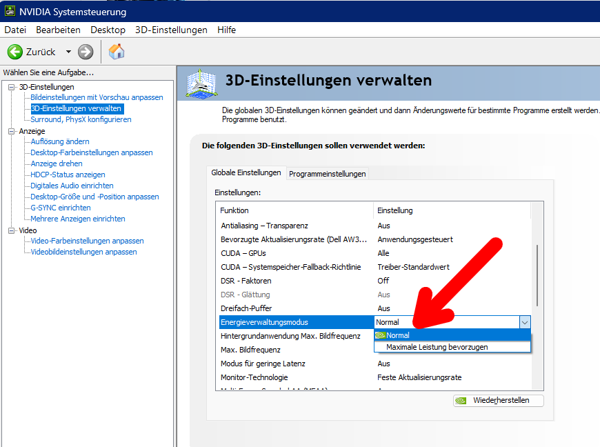This screenshot has height=447, width=600.
Task: Click the grey forward arrow icon
Action: click(x=86, y=52)
